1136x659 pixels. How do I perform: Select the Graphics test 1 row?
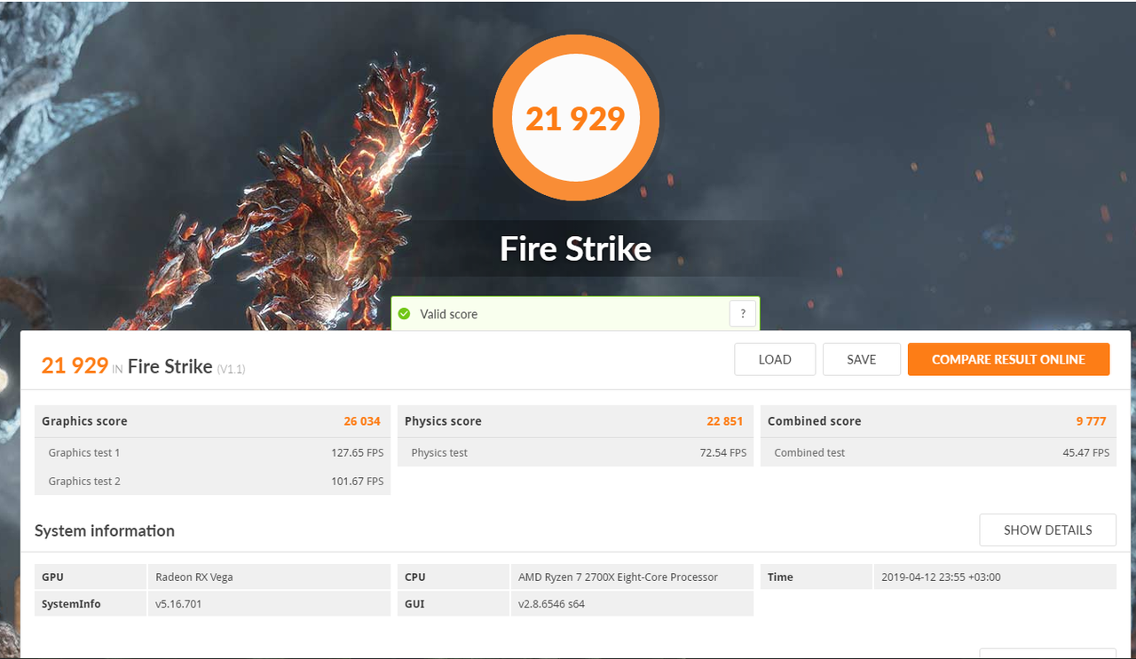click(x=213, y=452)
